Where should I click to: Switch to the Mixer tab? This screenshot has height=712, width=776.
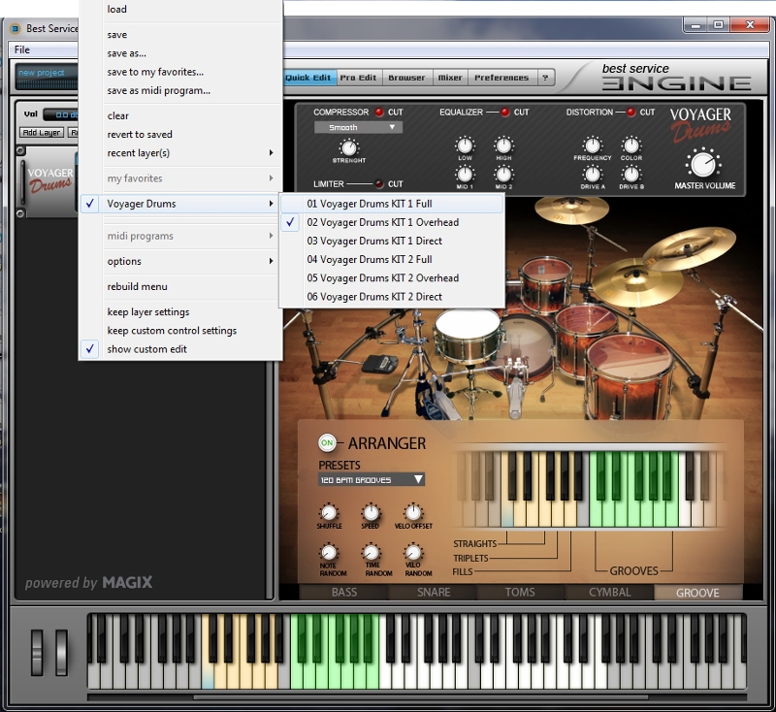450,78
